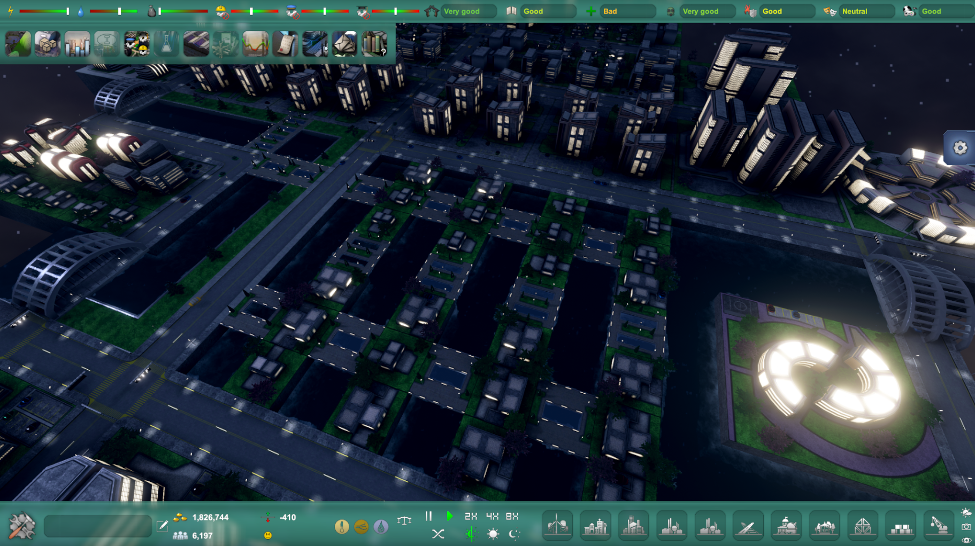The width and height of the screenshot is (975, 546).
Task: Toggle weather effects sun-cloud icon
Action: pos(966,513)
